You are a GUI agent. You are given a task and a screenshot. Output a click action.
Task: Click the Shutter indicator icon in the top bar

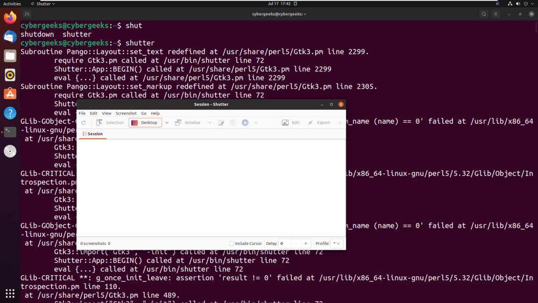(x=498, y=4)
